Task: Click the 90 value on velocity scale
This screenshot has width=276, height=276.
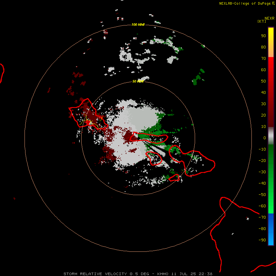Action: click(x=263, y=36)
